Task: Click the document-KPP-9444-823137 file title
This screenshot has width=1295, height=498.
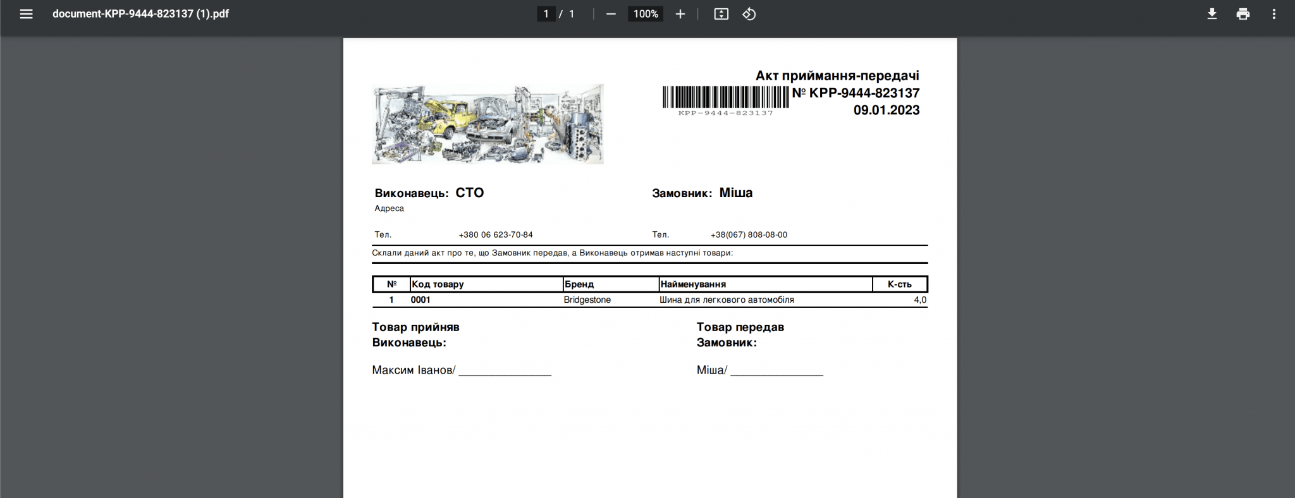Action: [140, 14]
